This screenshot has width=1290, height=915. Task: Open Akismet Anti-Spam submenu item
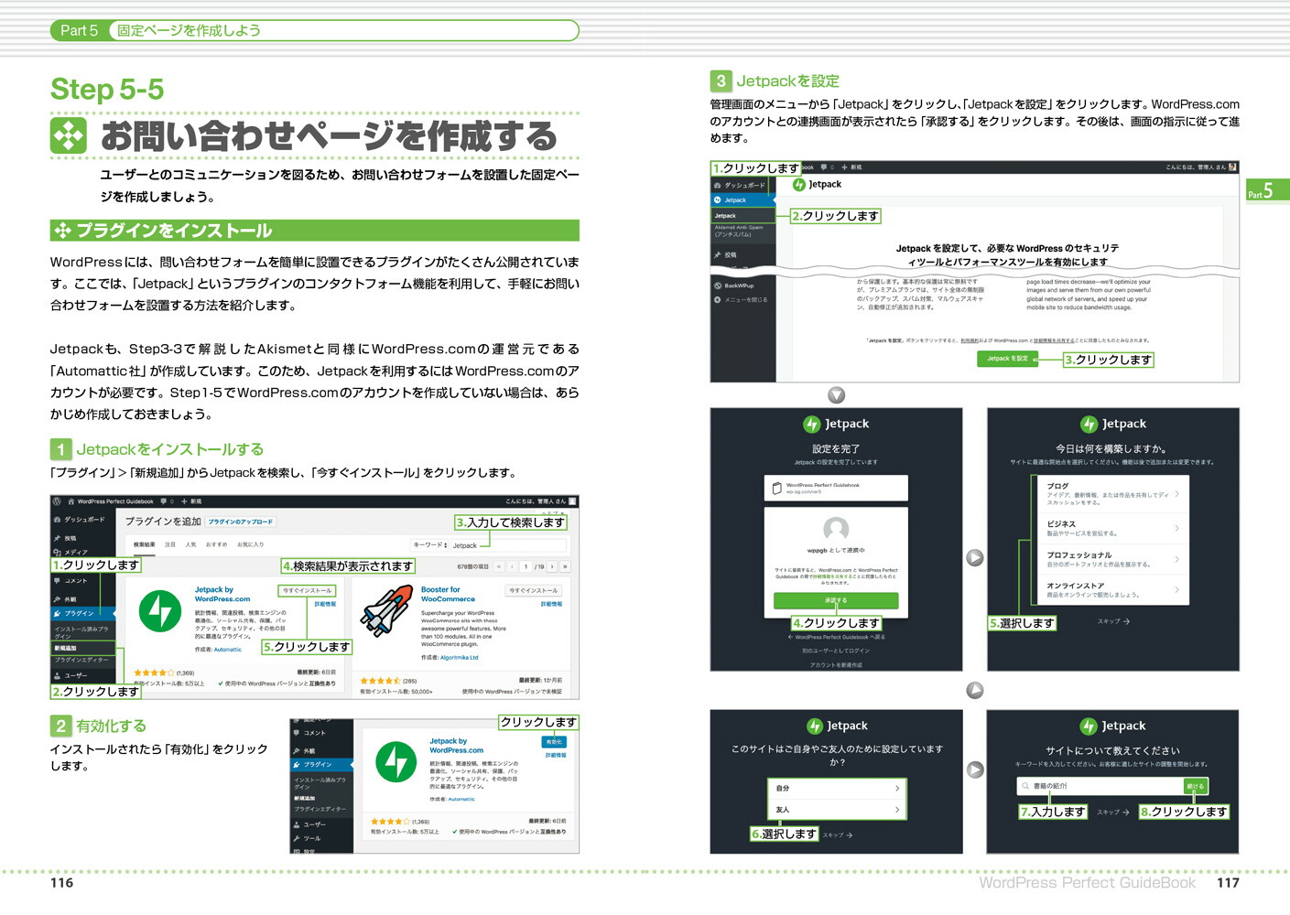coord(739,231)
